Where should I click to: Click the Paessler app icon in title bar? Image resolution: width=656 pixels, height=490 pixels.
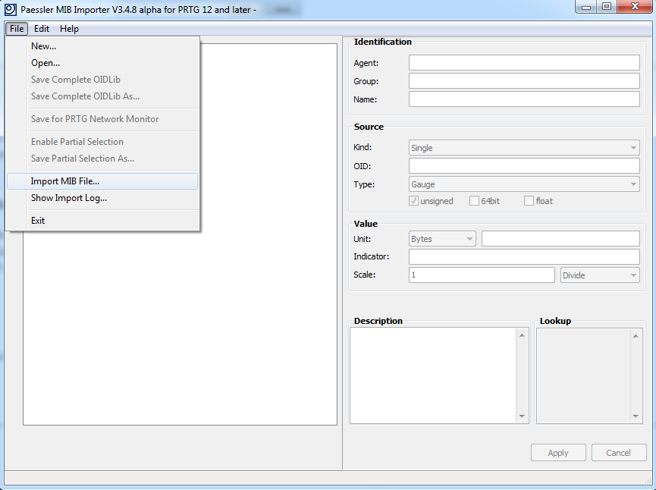pos(10,9)
